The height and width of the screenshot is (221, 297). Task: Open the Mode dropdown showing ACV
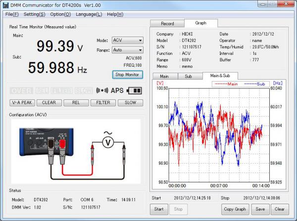pyautogui.click(x=128, y=41)
